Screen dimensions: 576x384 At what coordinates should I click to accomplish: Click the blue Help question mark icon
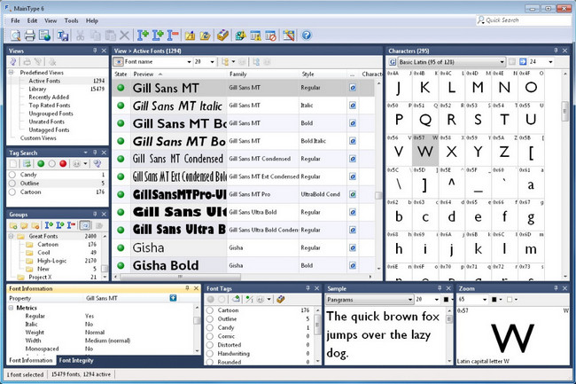[x=307, y=35]
